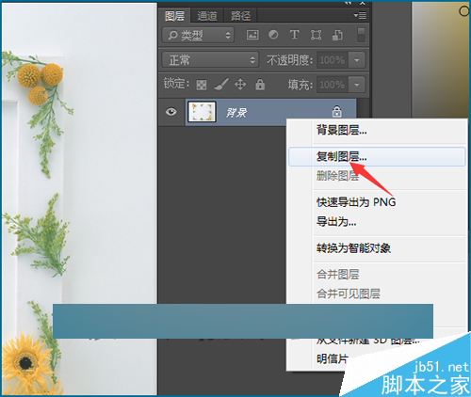
Task: Switch to the 图层 tab
Action: point(174,16)
